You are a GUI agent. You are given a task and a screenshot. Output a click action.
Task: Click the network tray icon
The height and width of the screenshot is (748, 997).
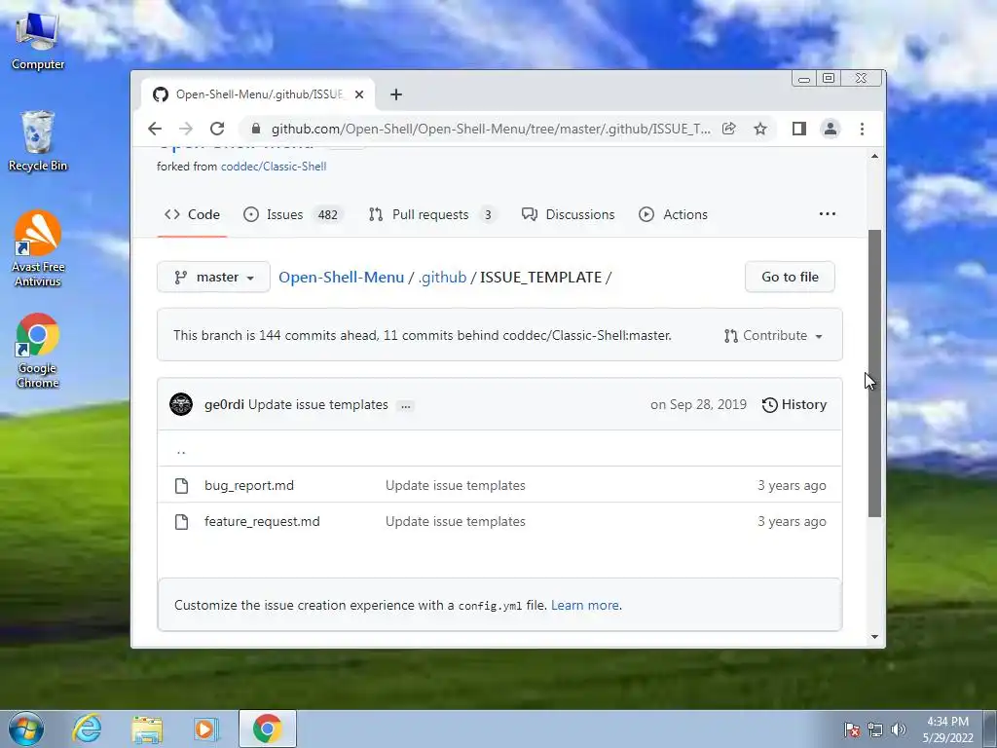point(875,729)
